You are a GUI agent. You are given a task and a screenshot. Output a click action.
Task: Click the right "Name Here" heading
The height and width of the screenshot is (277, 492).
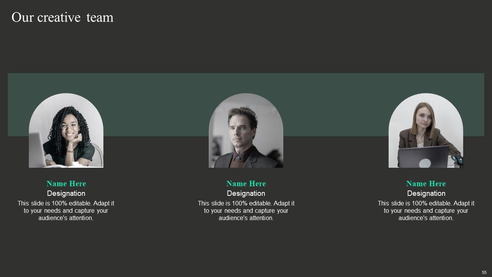pos(426,184)
